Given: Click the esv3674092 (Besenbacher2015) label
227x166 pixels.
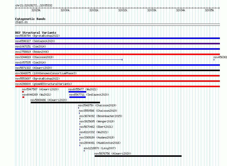Looking at the screenshot, I should tap(101, 116).
